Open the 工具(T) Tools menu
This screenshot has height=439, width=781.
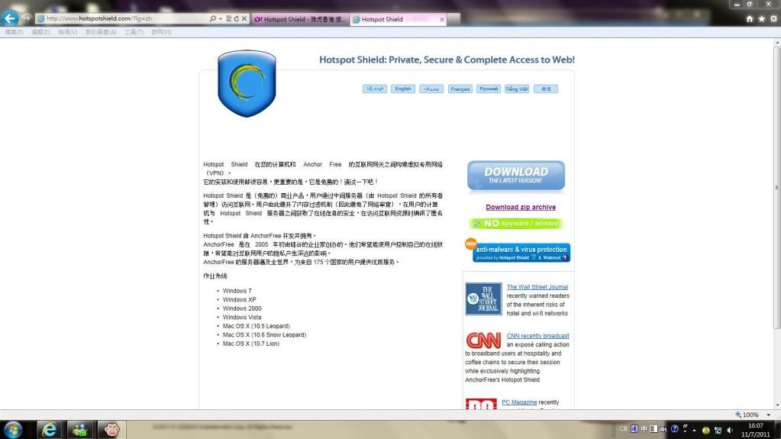coord(134,32)
